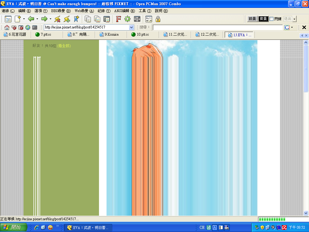
Task: Click the 看全部 link under friends
Action: coord(64,46)
